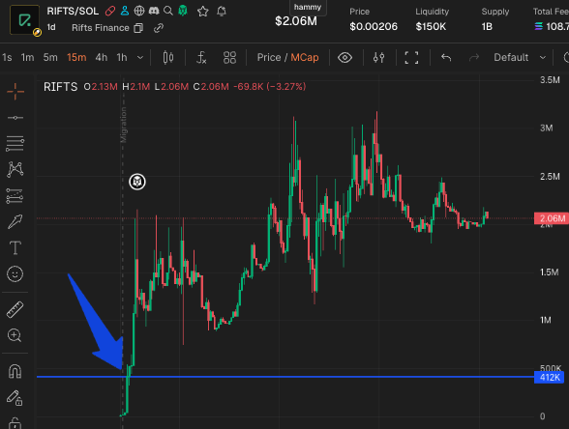Select the 5m timeframe
569x429 pixels.
(50, 57)
